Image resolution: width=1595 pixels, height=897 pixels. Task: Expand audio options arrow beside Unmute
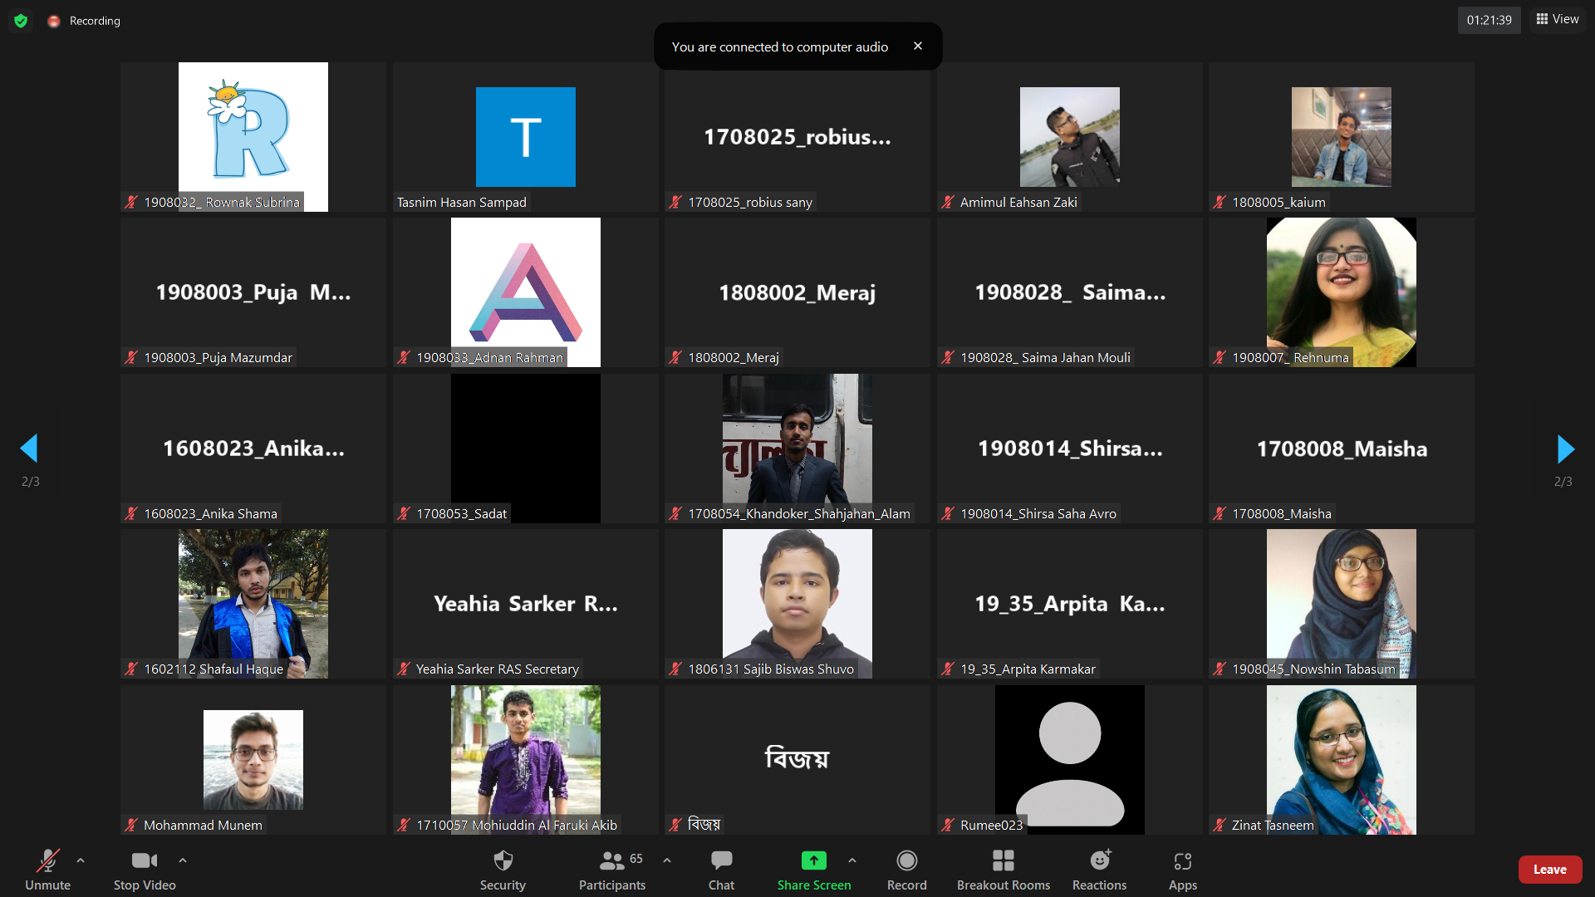(81, 860)
